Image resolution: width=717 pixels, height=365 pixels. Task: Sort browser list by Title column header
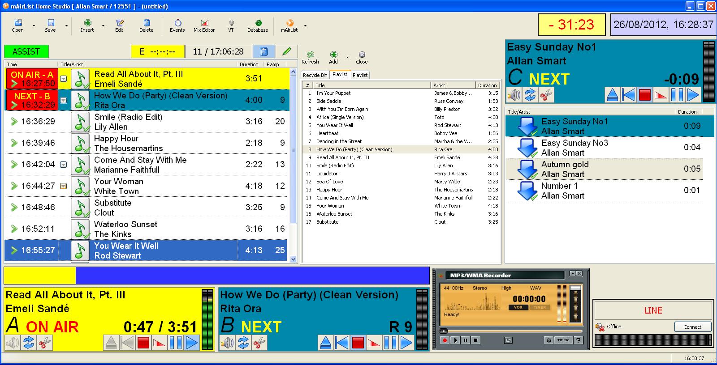(x=372, y=85)
